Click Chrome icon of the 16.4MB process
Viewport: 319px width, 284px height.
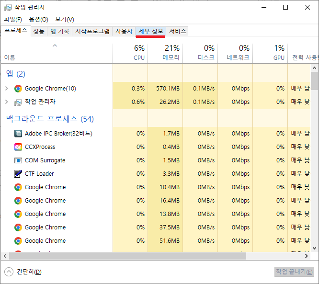(18, 201)
